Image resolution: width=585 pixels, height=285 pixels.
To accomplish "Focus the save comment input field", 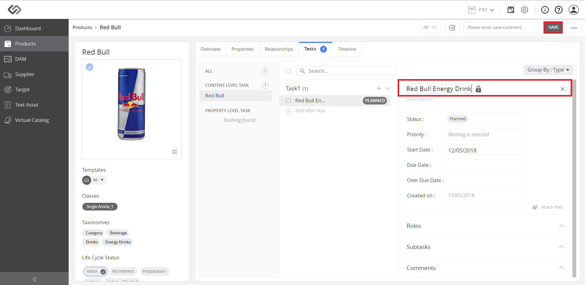I will 502,27.
